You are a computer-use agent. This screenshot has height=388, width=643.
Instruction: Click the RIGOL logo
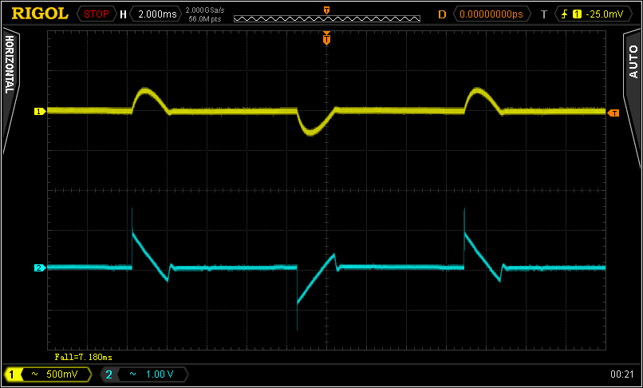tap(40, 14)
